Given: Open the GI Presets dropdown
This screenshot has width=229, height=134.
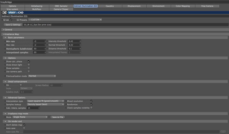Looking at the screenshot, I should click(x=65, y=20).
